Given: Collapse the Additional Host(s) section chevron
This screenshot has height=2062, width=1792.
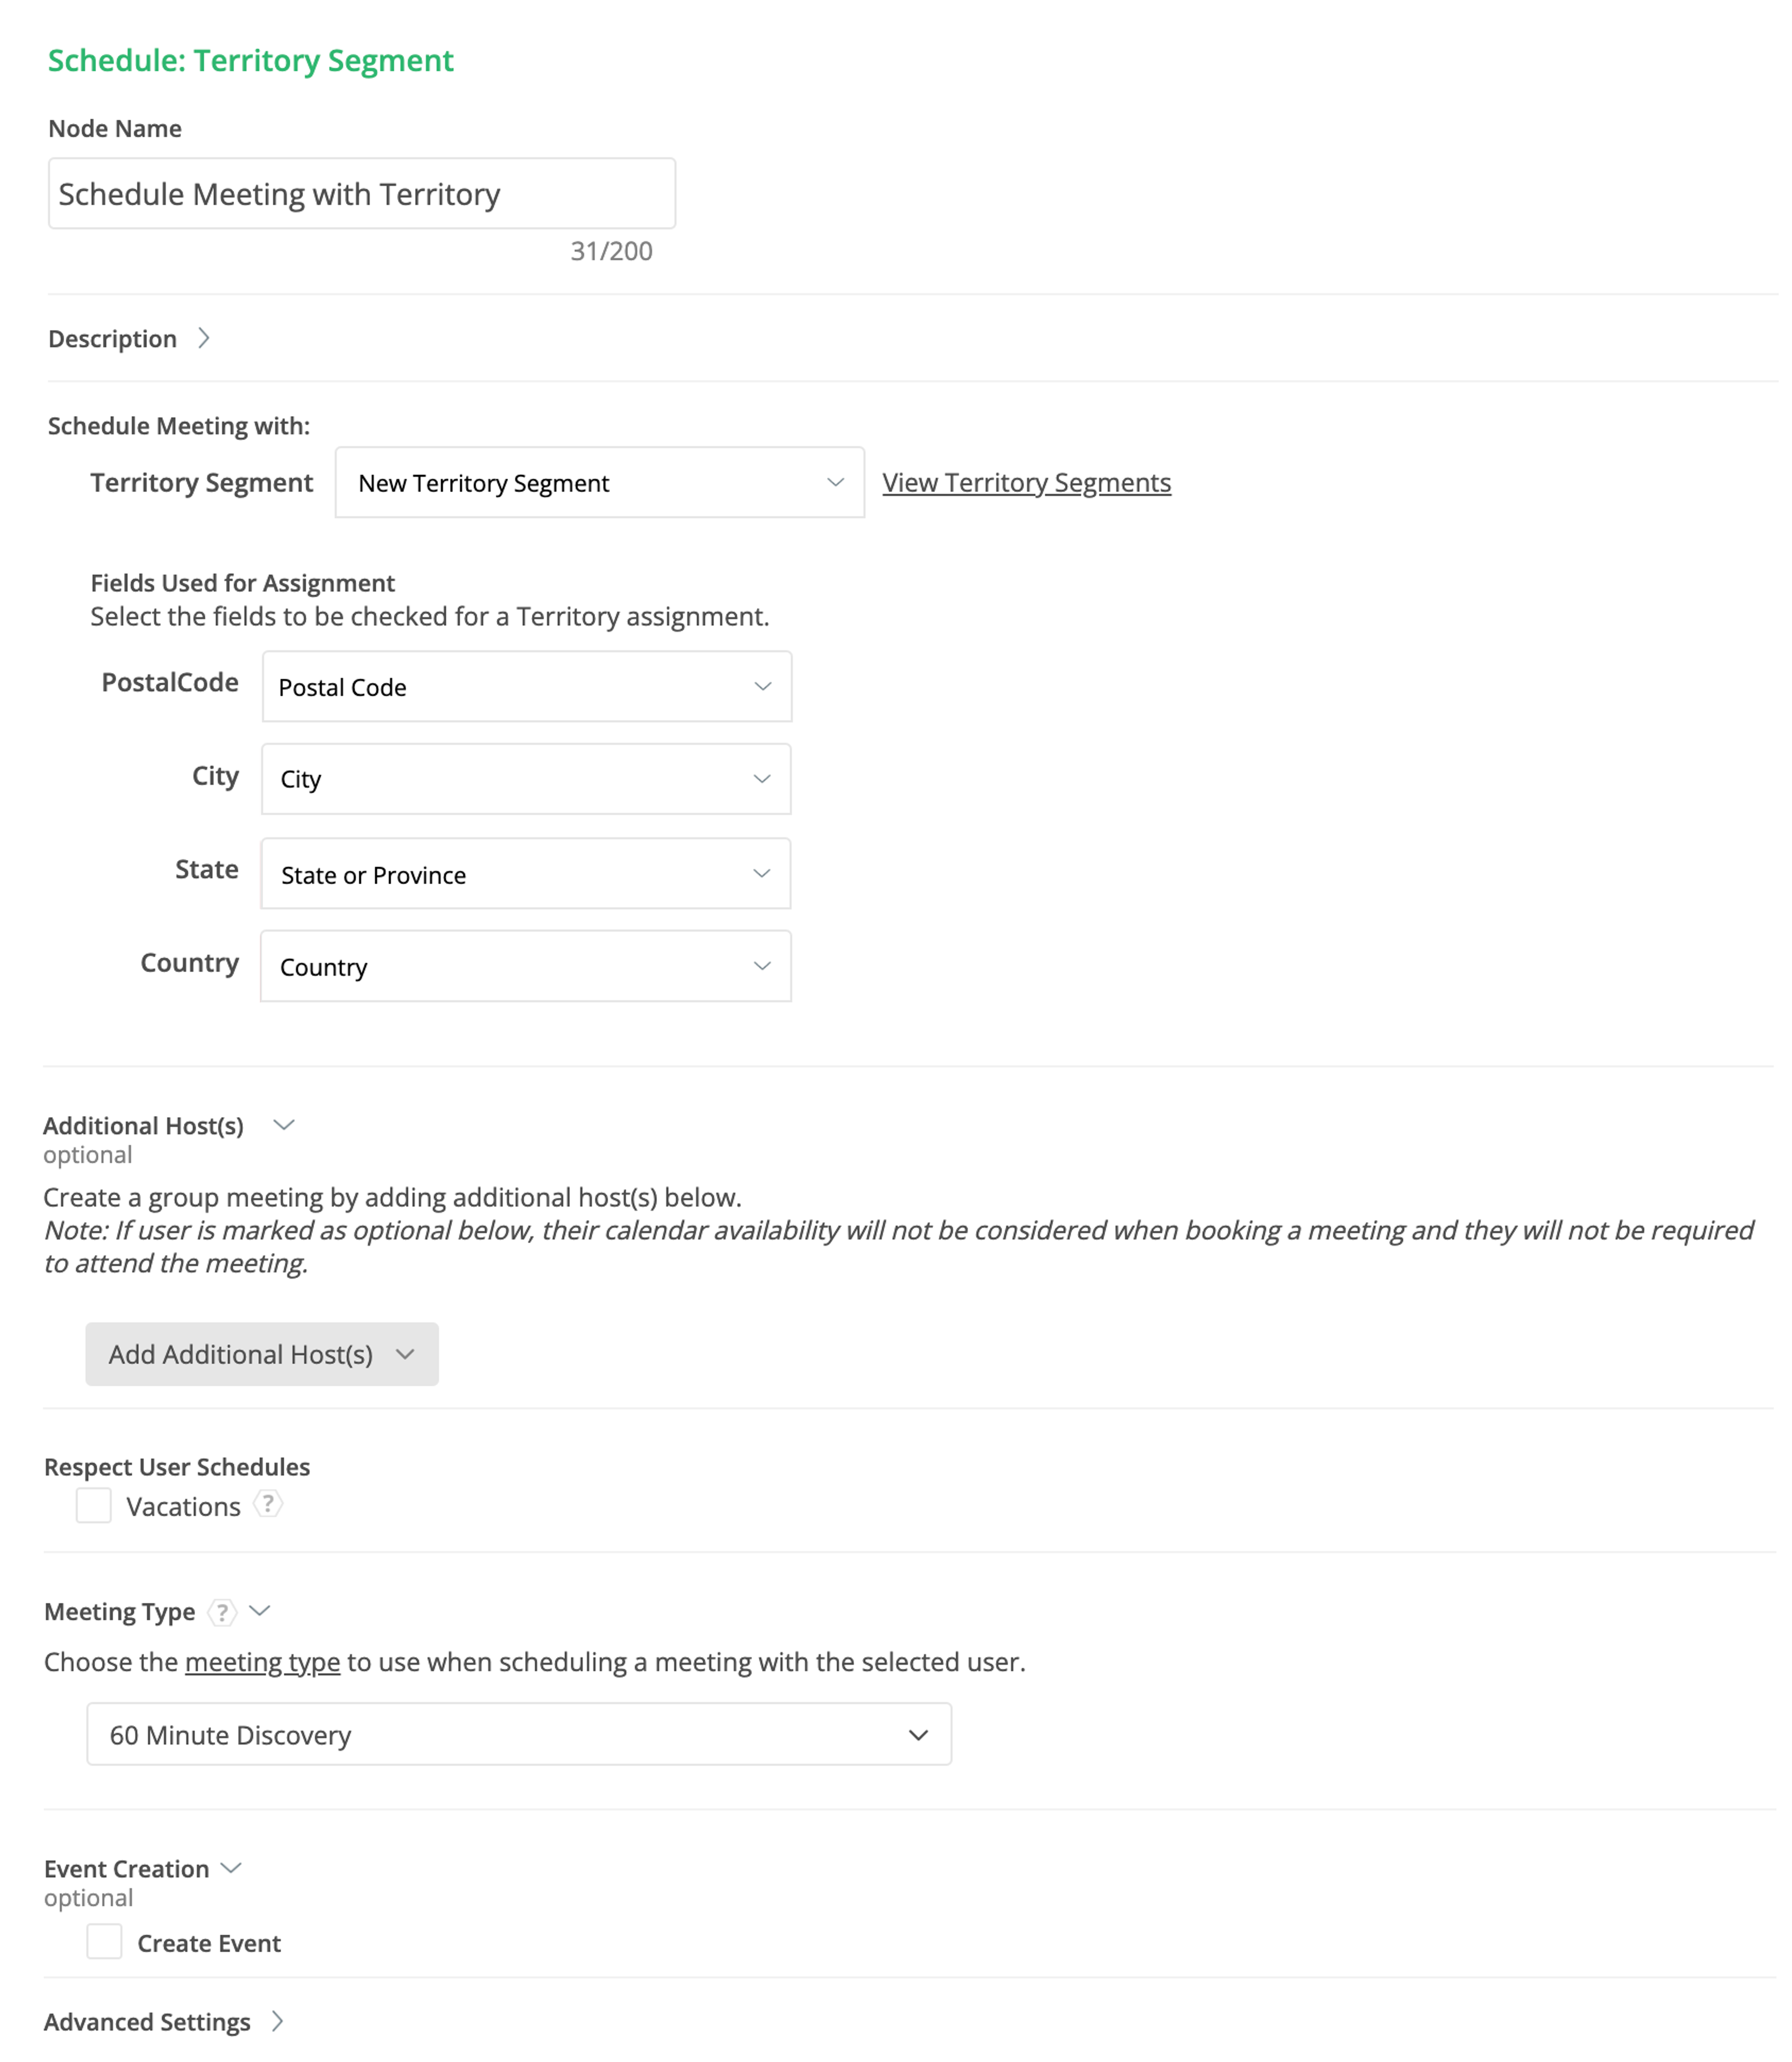Looking at the screenshot, I should 284,1125.
